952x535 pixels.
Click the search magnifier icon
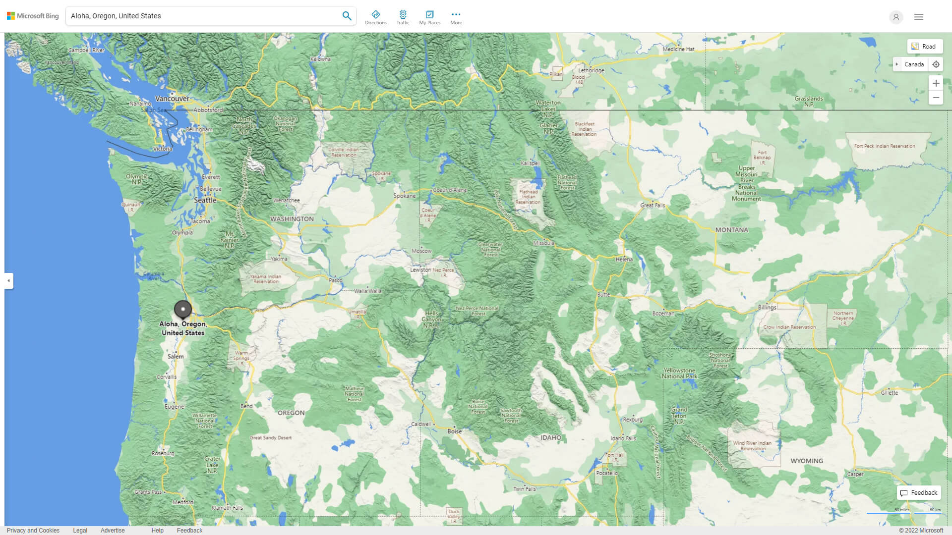click(x=347, y=15)
